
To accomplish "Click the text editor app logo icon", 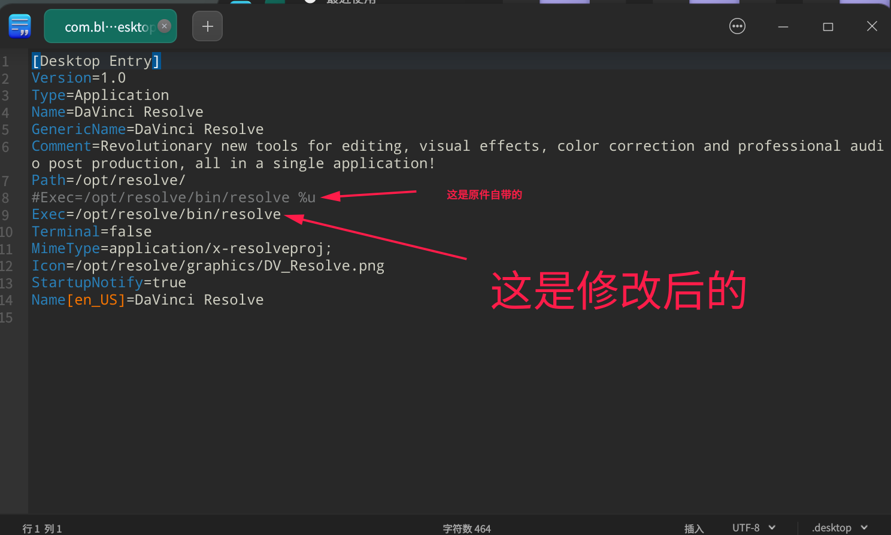I will 19,26.
